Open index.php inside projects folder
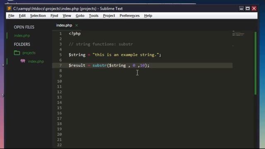 [x=36, y=61]
